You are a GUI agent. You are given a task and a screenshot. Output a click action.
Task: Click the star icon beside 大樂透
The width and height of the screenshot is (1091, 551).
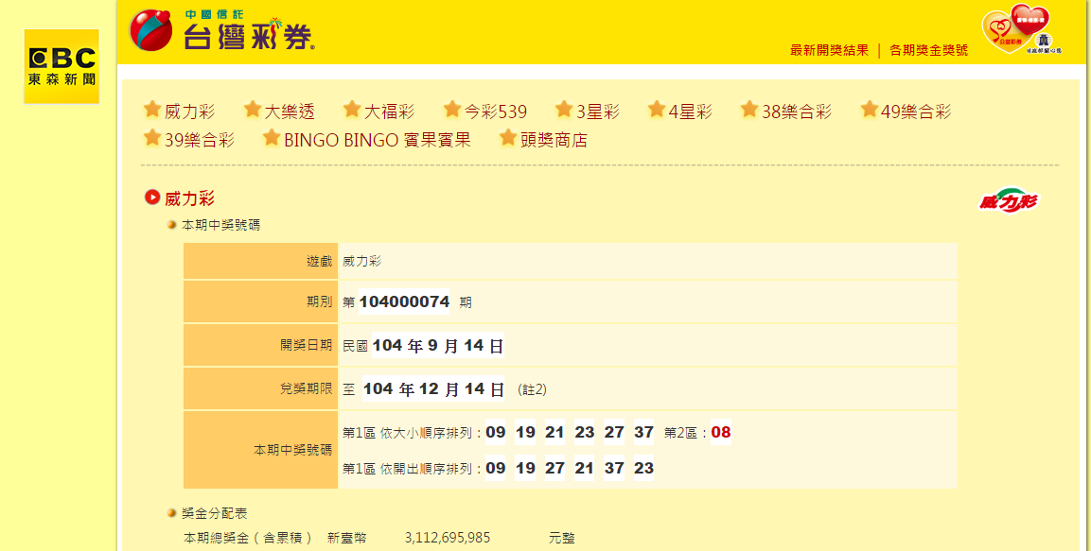pyautogui.click(x=253, y=110)
